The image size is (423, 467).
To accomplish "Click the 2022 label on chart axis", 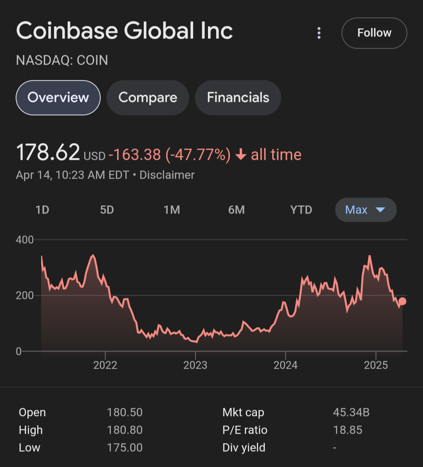I will (x=105, y=365).
